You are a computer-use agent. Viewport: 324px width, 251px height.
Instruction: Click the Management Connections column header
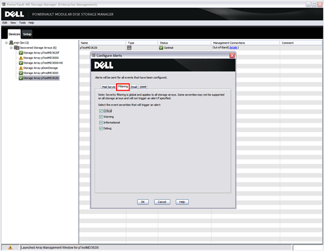tap(246, 43)
